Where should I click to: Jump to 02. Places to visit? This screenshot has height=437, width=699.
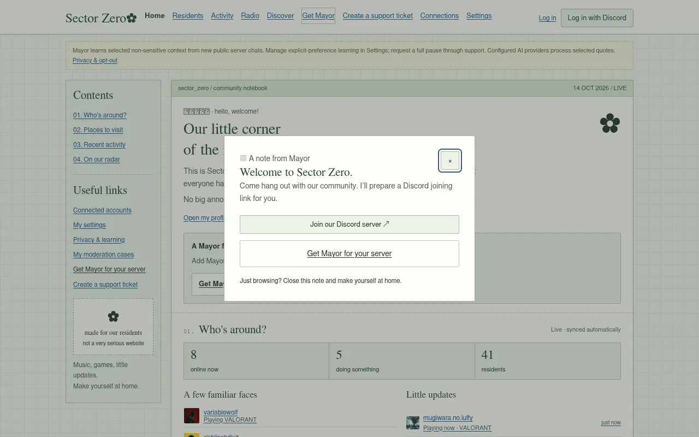(98, 130)
